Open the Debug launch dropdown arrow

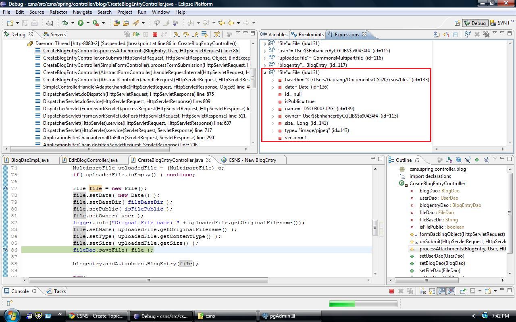coord(72,23)
